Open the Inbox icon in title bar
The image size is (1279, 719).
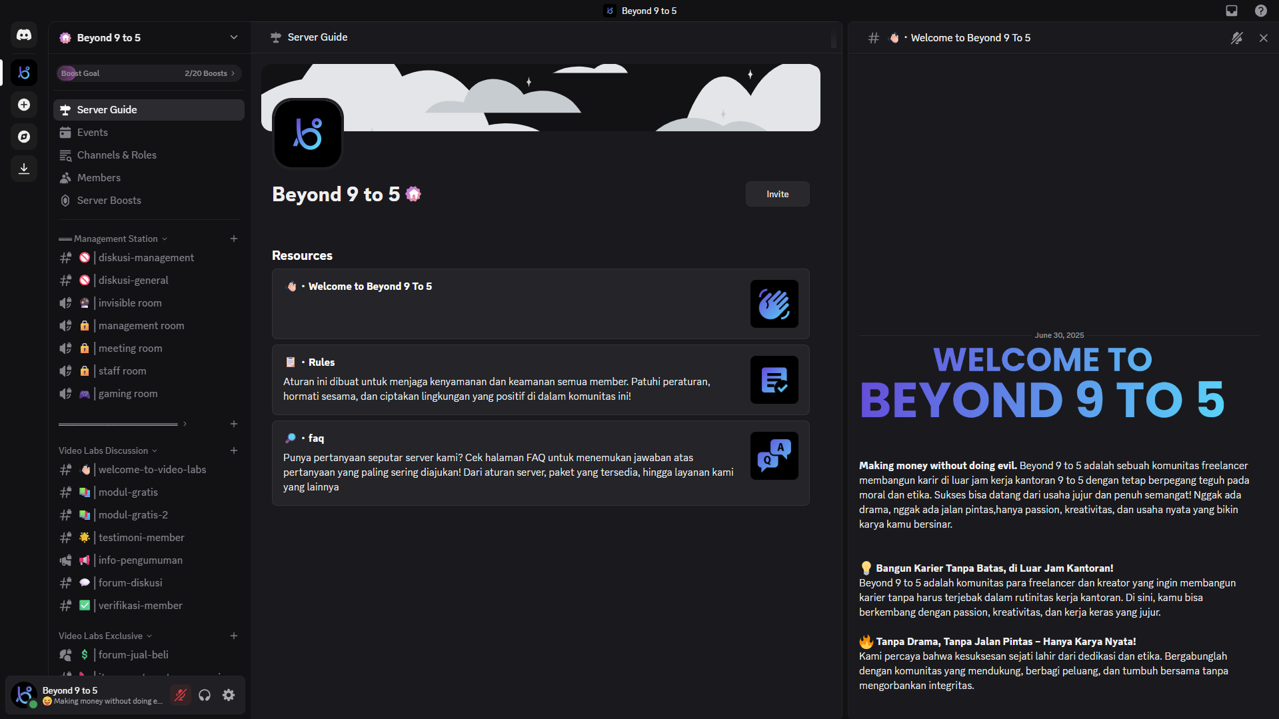[1232, 11]
